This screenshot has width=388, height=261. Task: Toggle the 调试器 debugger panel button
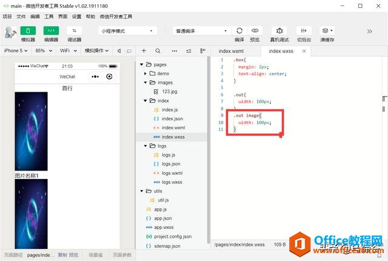75,30
